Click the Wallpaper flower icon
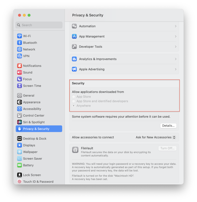 pyautogui.click(x=19, y=152)
